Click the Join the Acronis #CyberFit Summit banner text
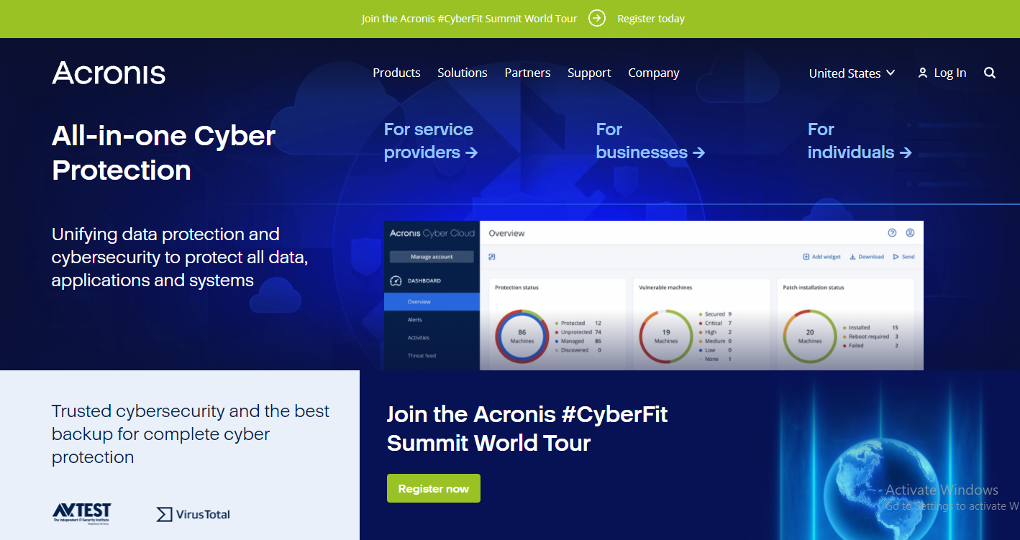The width and height of the screenshot is (1020, 540). pos(469,19)
